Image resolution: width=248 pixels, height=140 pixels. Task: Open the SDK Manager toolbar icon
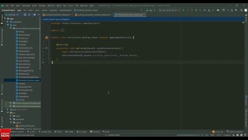236,10
